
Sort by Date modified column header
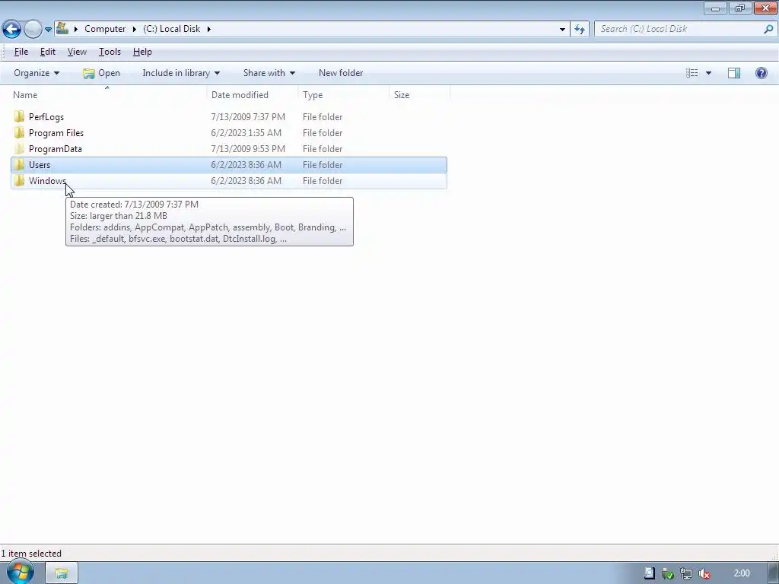click(253, 95)
